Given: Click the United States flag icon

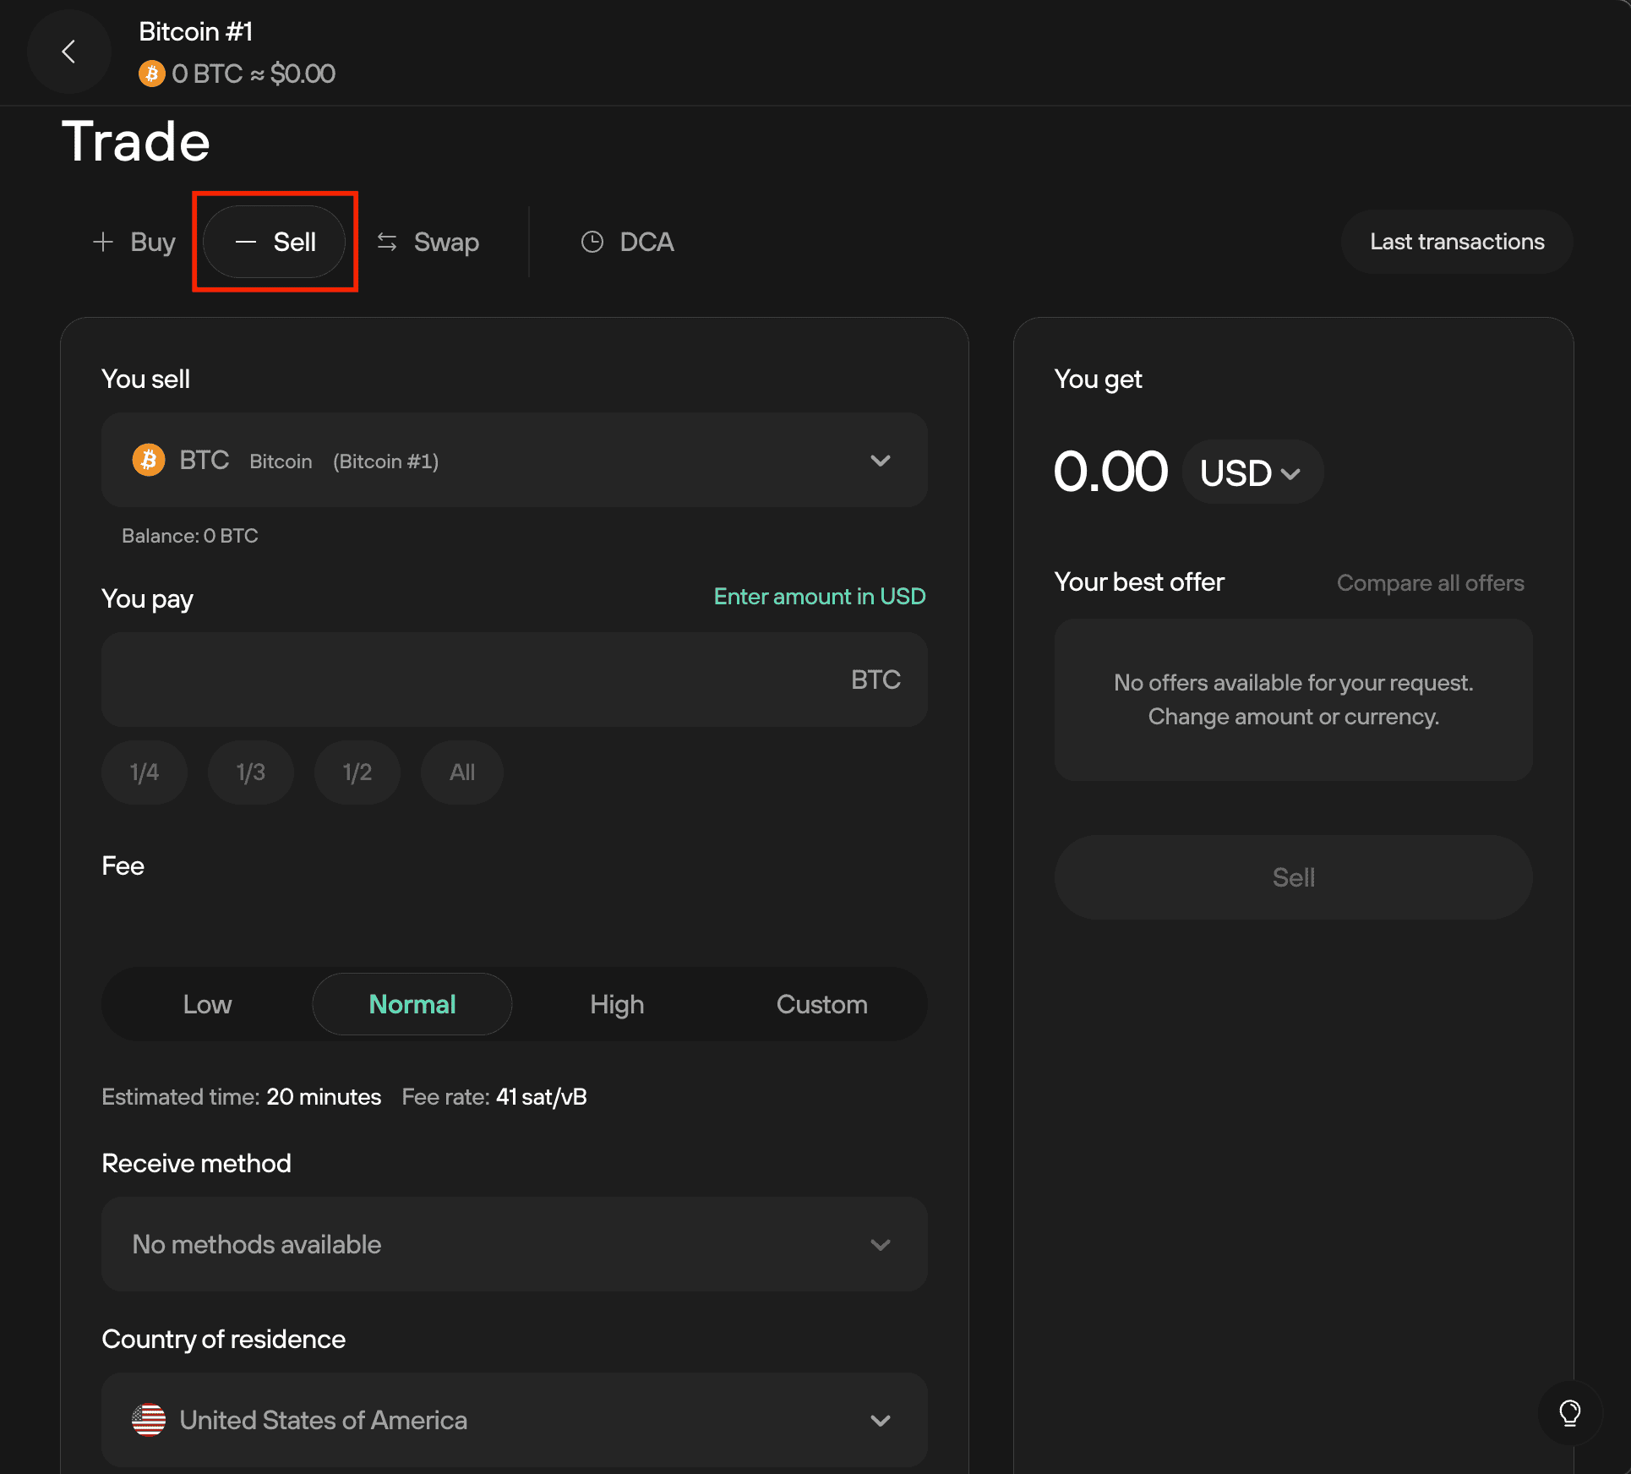Looking at the screenshot, I should [x=149, y=1420].
